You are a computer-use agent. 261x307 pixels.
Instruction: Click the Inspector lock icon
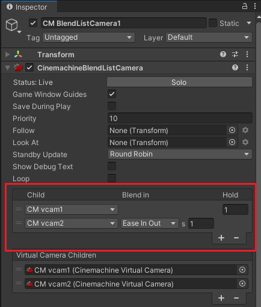tap(245, 6)
